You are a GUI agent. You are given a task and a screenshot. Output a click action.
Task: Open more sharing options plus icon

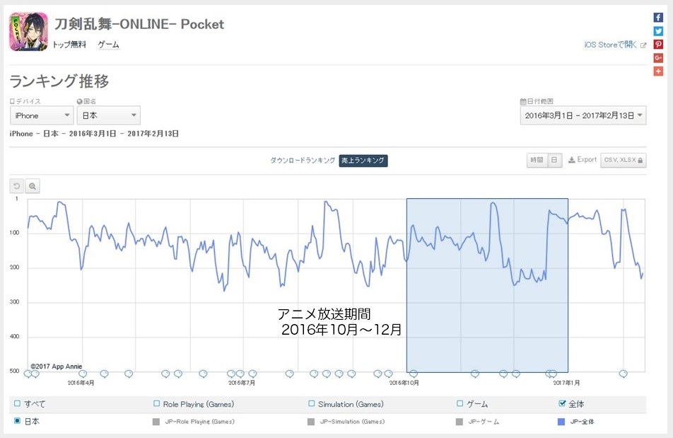click(x=658, y=71)
